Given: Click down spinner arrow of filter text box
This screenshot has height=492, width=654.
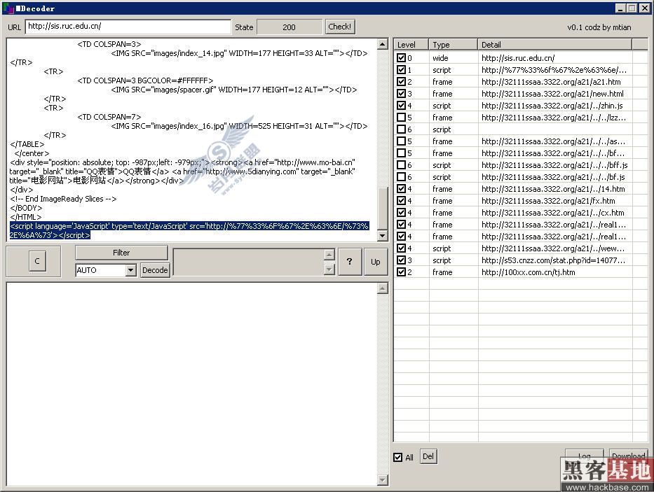Looking at the screenshot, I should [x=329, y=269].
